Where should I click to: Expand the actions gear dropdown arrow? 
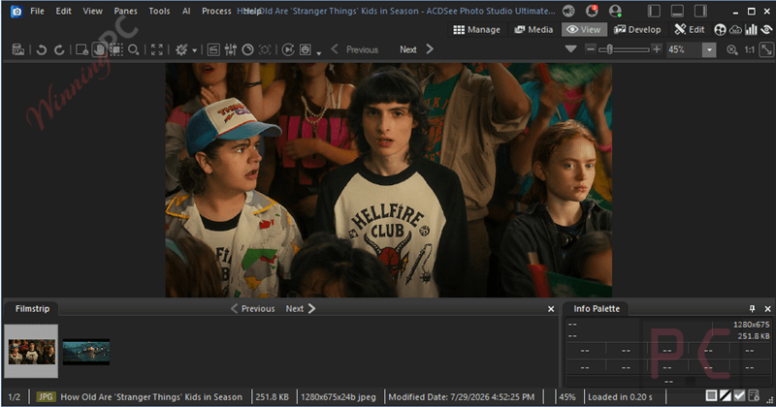pos(195,50)
